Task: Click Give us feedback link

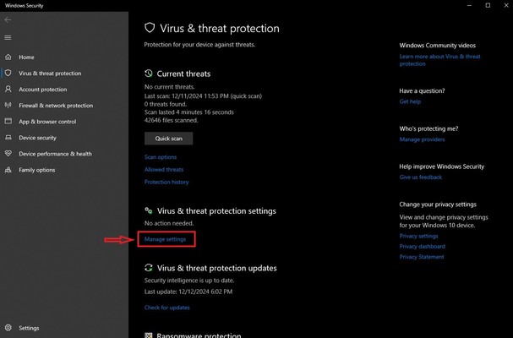Action: click(421, 177)
